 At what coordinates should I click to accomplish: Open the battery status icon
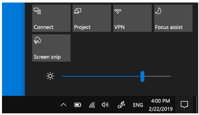(78, 105)
